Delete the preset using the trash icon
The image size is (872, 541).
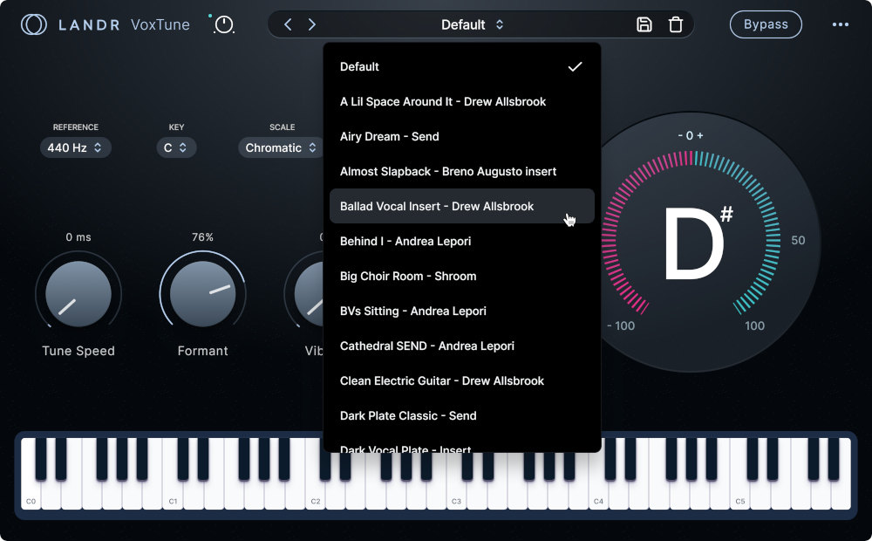coord(676,24)
